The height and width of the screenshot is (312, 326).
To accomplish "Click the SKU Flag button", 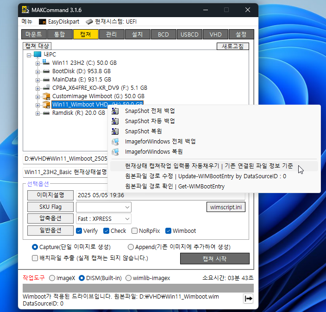I will pyautogui.click(x=50, y=207).
